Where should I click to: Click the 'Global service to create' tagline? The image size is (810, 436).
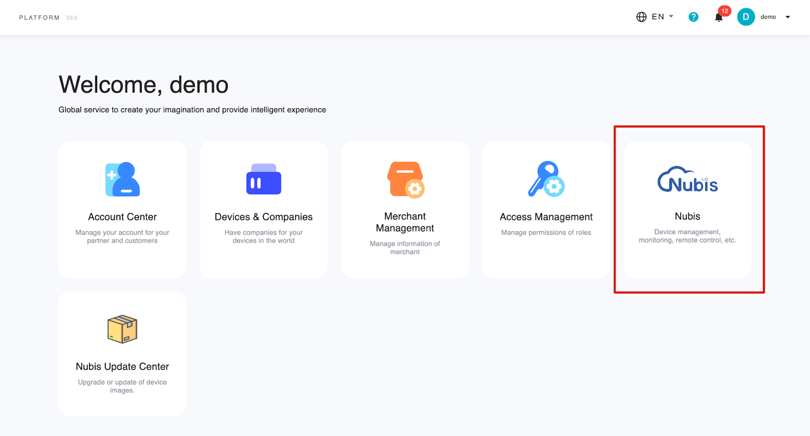tap(192, 110)
